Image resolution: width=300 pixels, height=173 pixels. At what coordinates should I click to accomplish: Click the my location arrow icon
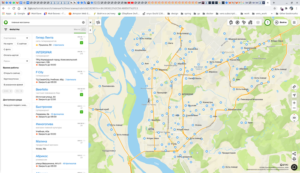[x=294, y=95]
